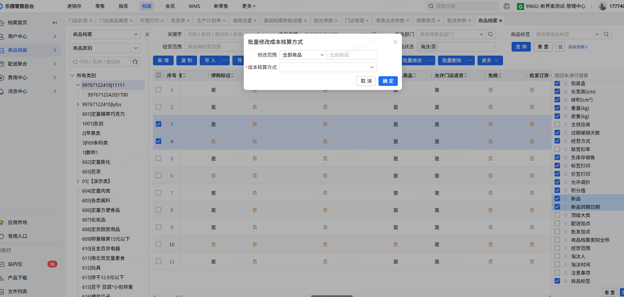Click the 搜索功能 search field

462,6
